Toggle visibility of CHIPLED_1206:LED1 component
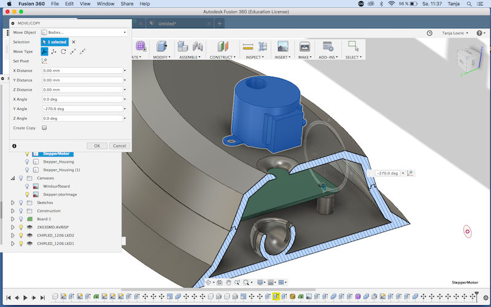 tap(21, 243)
